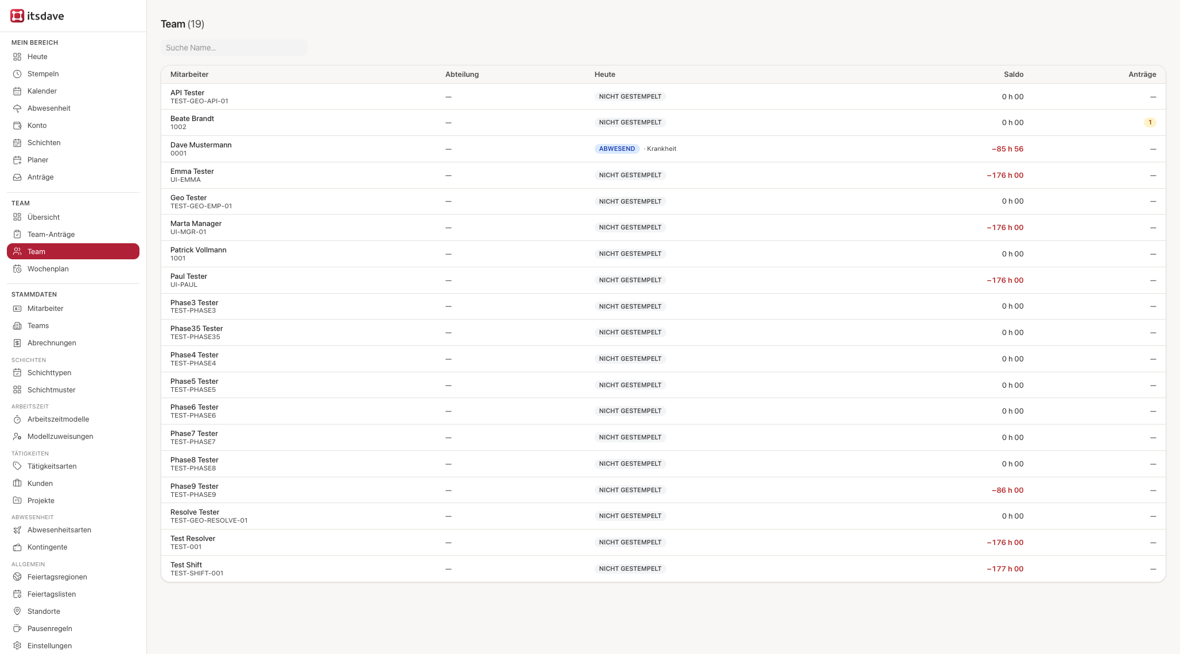Click the Abwesenheit umbrella icon
The width and height of the screenshot is (1180, 654).
17,108
